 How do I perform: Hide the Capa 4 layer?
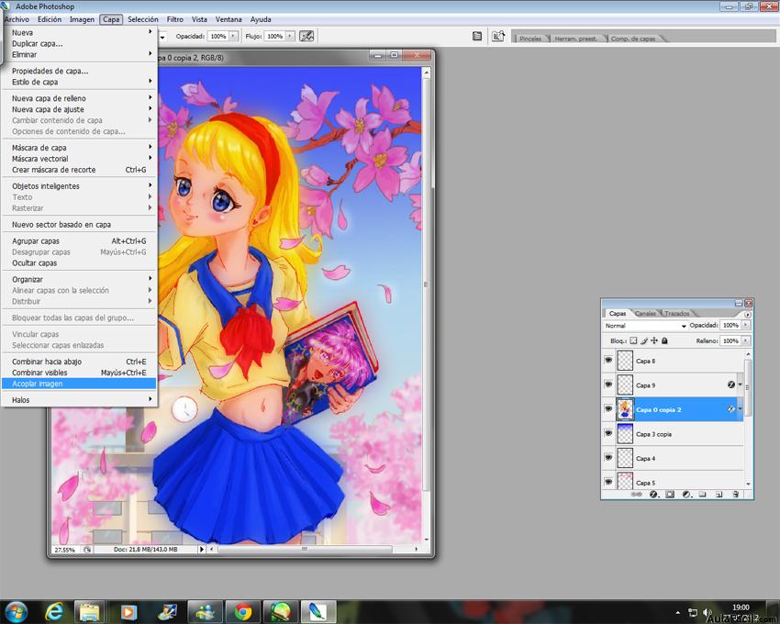tap(607, 458)
